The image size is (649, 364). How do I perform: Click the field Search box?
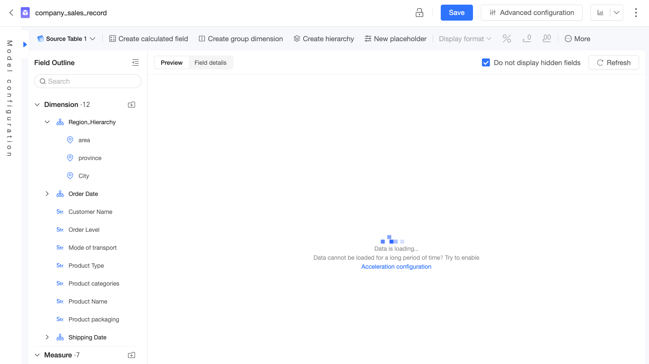pos(88,81)
